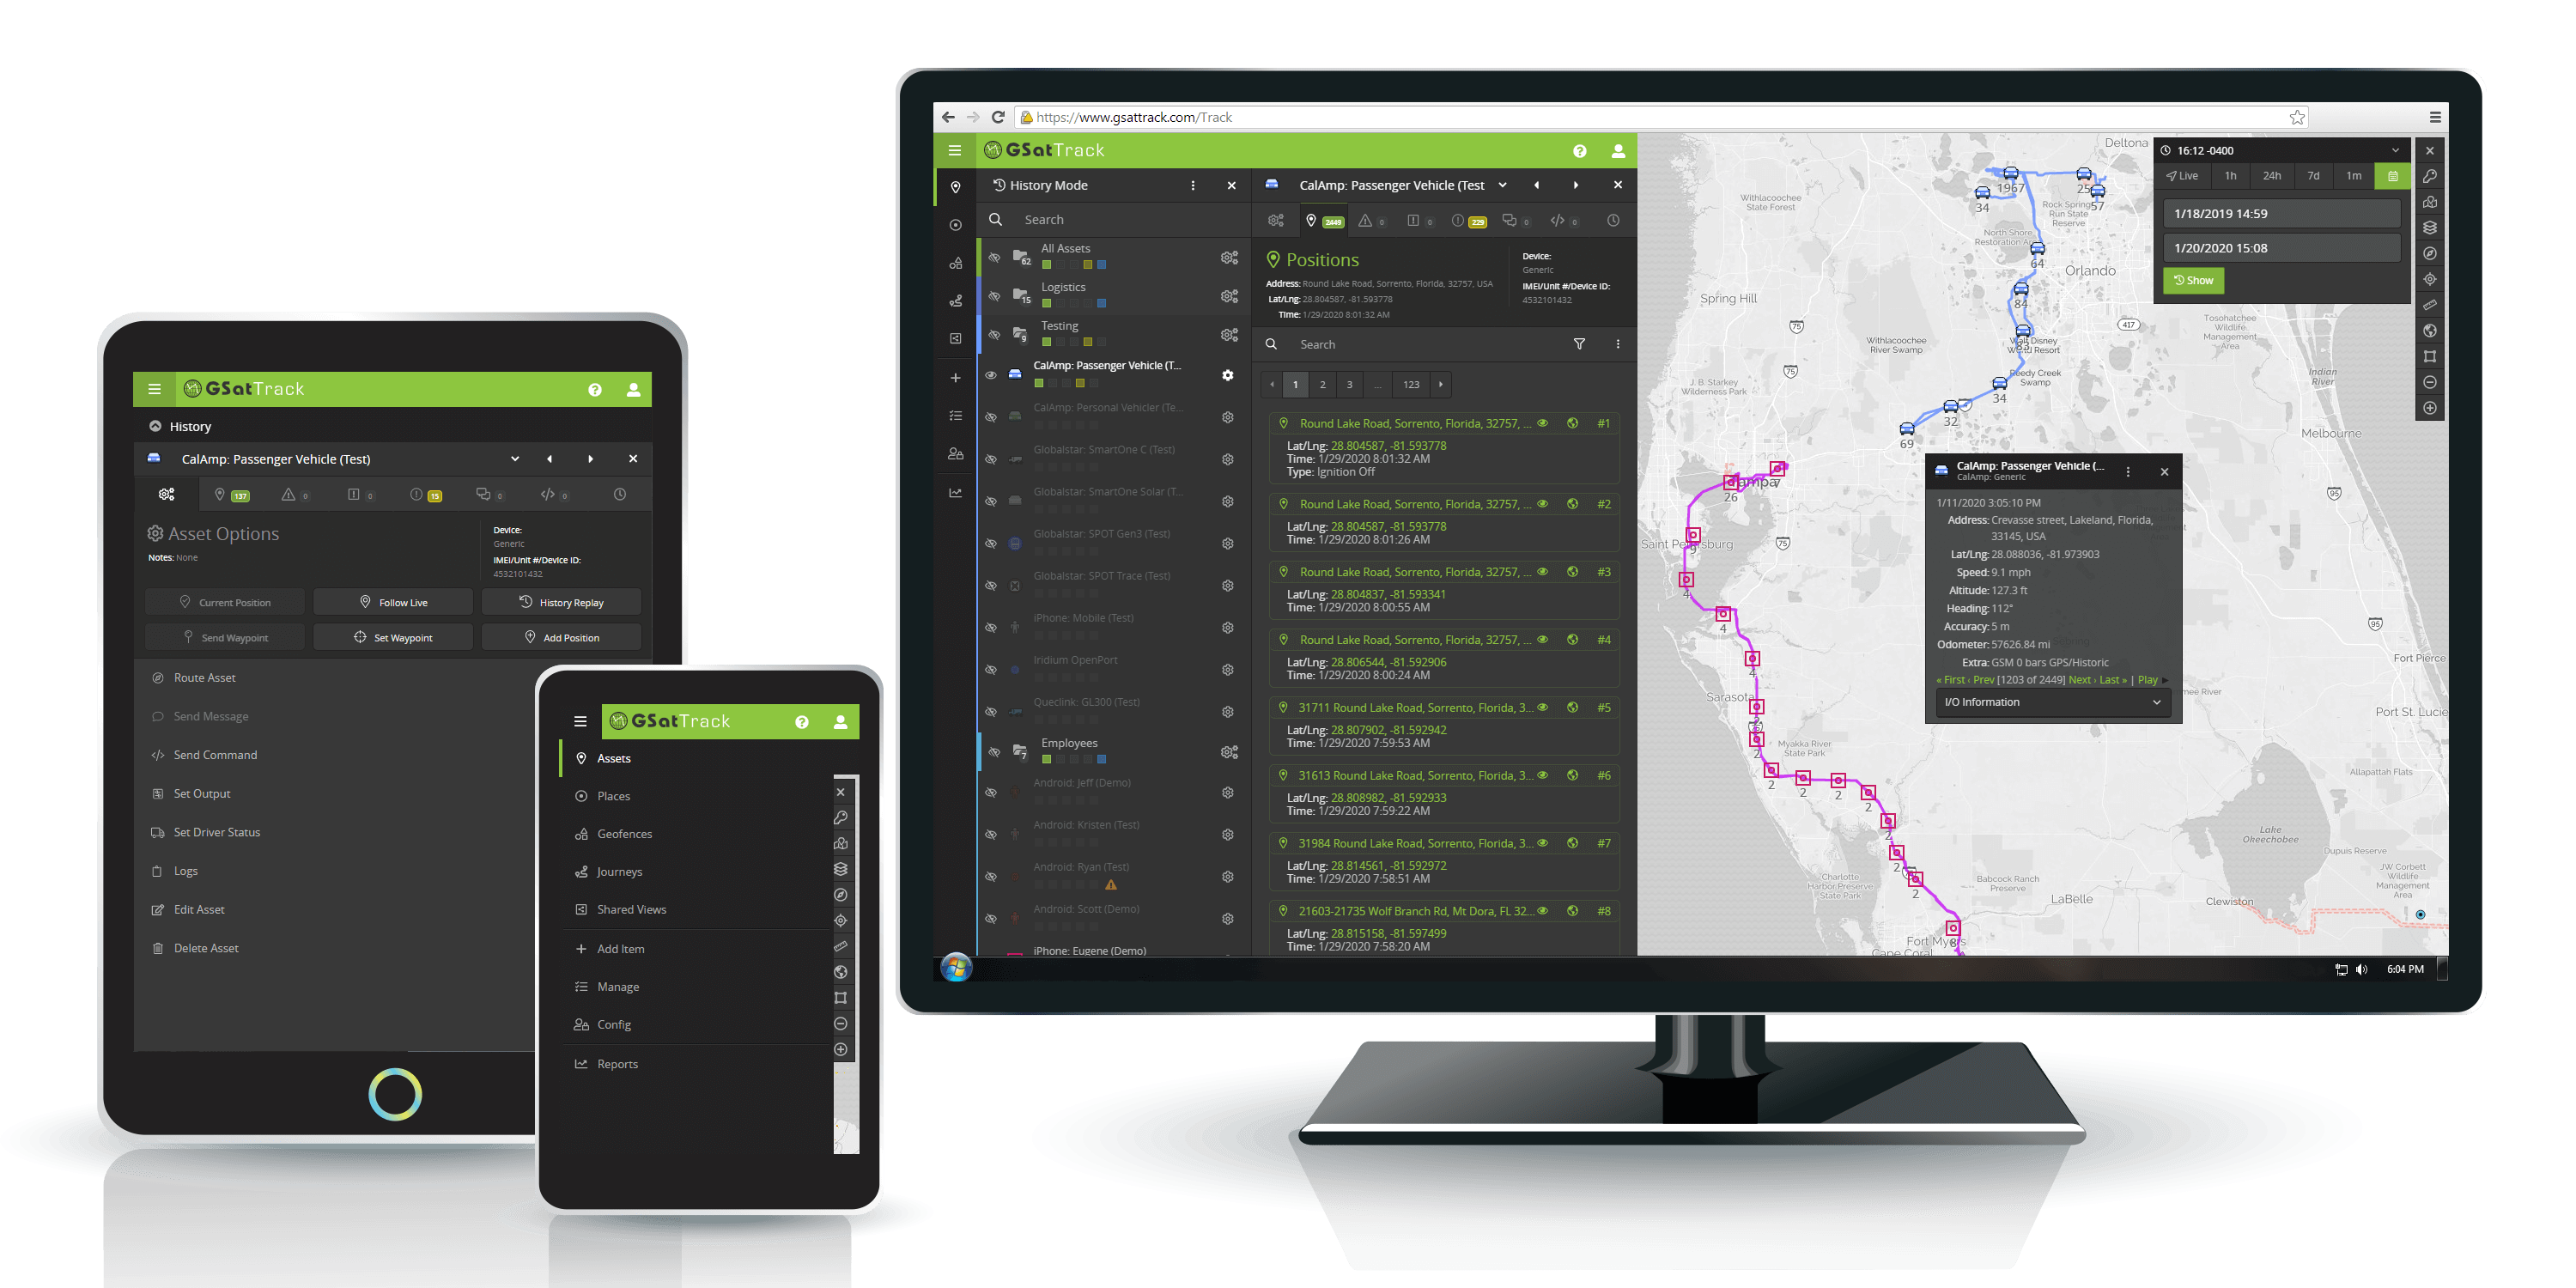The width and height of the screenshot is (2576, 1288).
Task: Open three-dot menu in map popup
Action: coord(2127,471)
